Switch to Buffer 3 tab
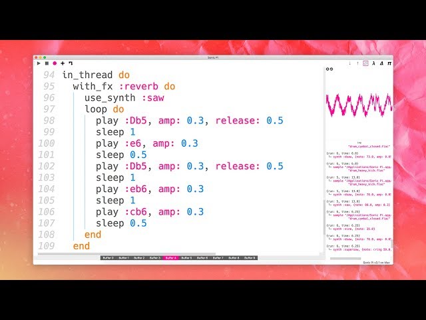 155,258
